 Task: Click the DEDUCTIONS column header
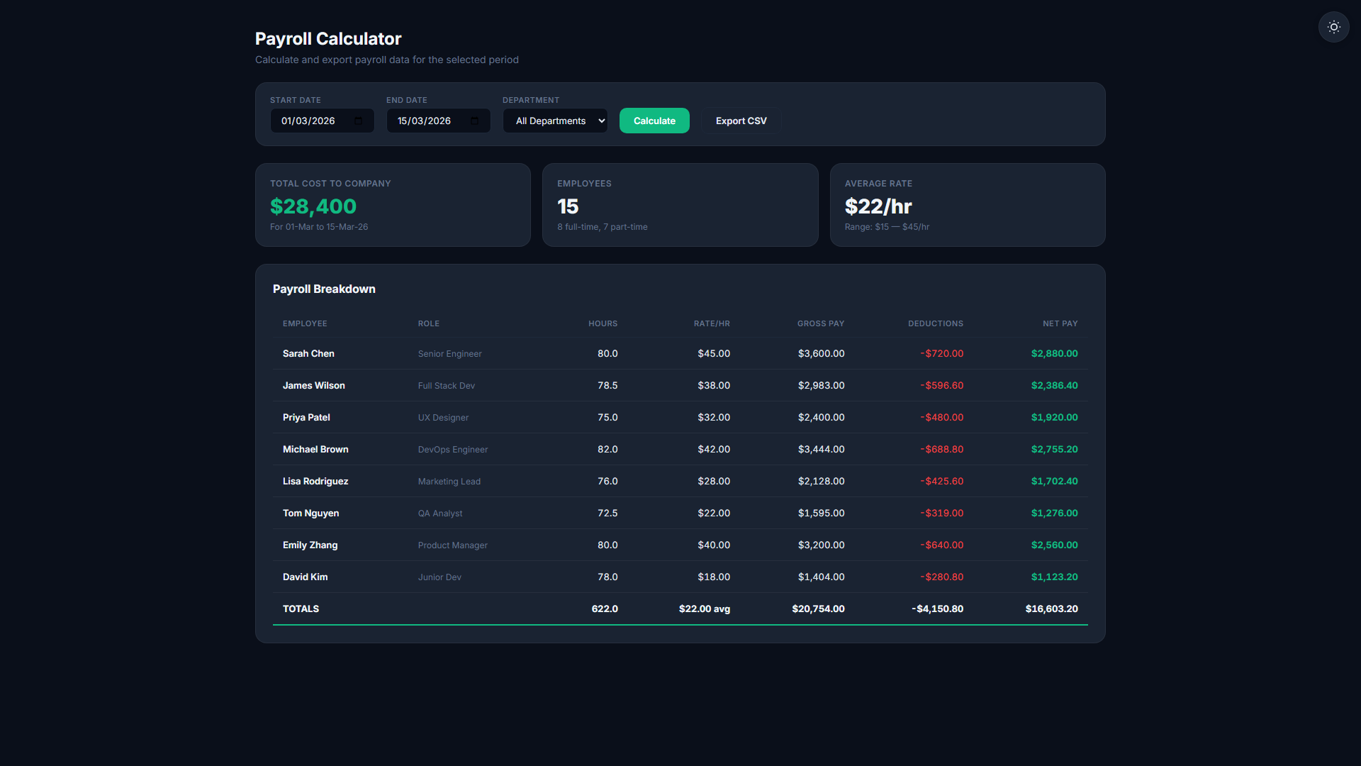[x=936, y=323]
